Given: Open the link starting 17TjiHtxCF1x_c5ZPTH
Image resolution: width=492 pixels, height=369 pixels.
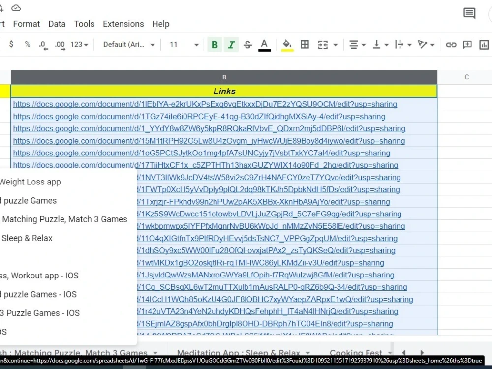Looking at the screenshot, I should point(206,165).
